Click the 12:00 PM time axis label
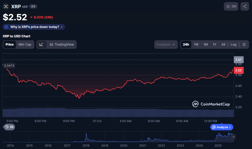 coord(210,121)
